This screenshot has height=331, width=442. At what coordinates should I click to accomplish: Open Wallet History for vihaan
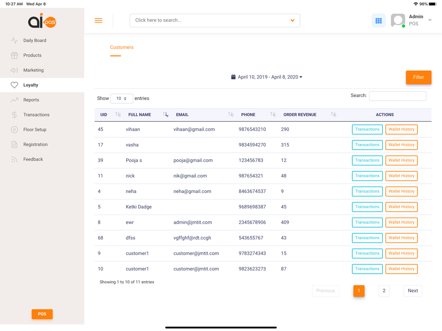coord(401,129)
